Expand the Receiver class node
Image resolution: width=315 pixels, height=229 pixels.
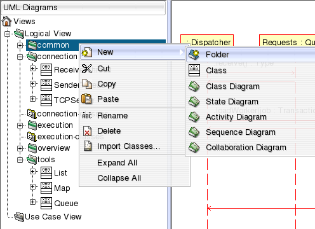coord(32,69)
